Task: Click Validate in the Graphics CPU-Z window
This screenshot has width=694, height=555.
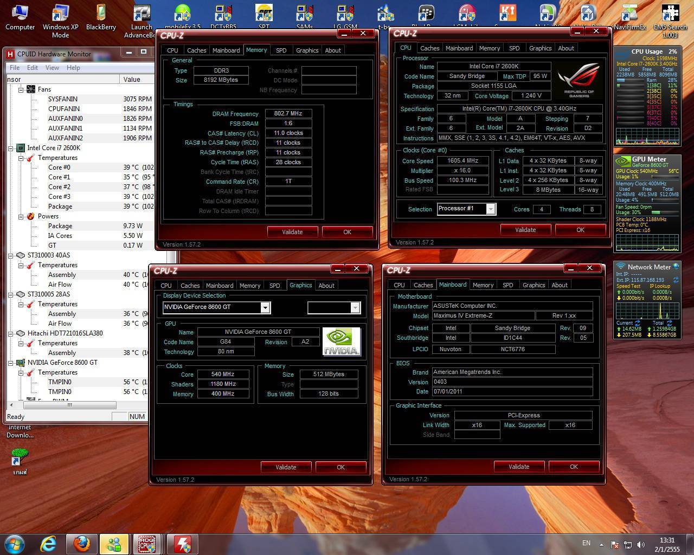Action: coord(286,467)
